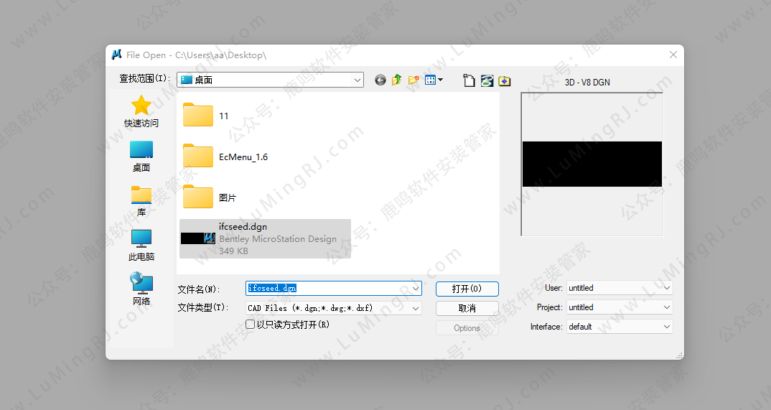771x410 pixels.
Task: Expand the Interface dropdown
Action: click(666, 327)
